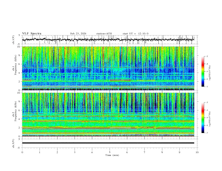Click the ch.1 frequency tick "4"
Screen dimensions: 222x171
pos(19,73)
